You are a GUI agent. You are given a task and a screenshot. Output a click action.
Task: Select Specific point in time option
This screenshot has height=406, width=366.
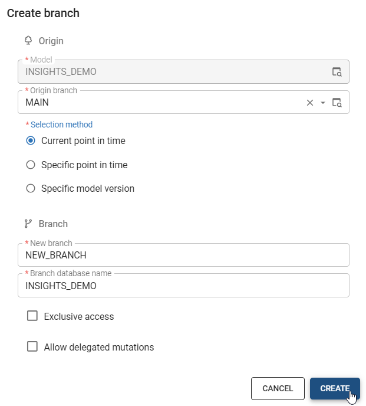pyautogui.click(x=31, y=165)
